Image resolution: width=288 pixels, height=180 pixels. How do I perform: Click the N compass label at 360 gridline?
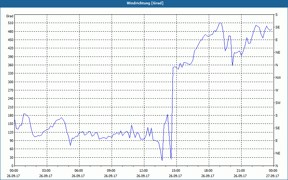point(276,65)
